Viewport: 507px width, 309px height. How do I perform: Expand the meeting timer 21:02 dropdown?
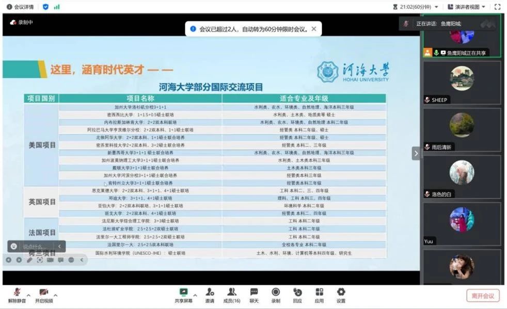pyautogui.click(x=436, y=7)
